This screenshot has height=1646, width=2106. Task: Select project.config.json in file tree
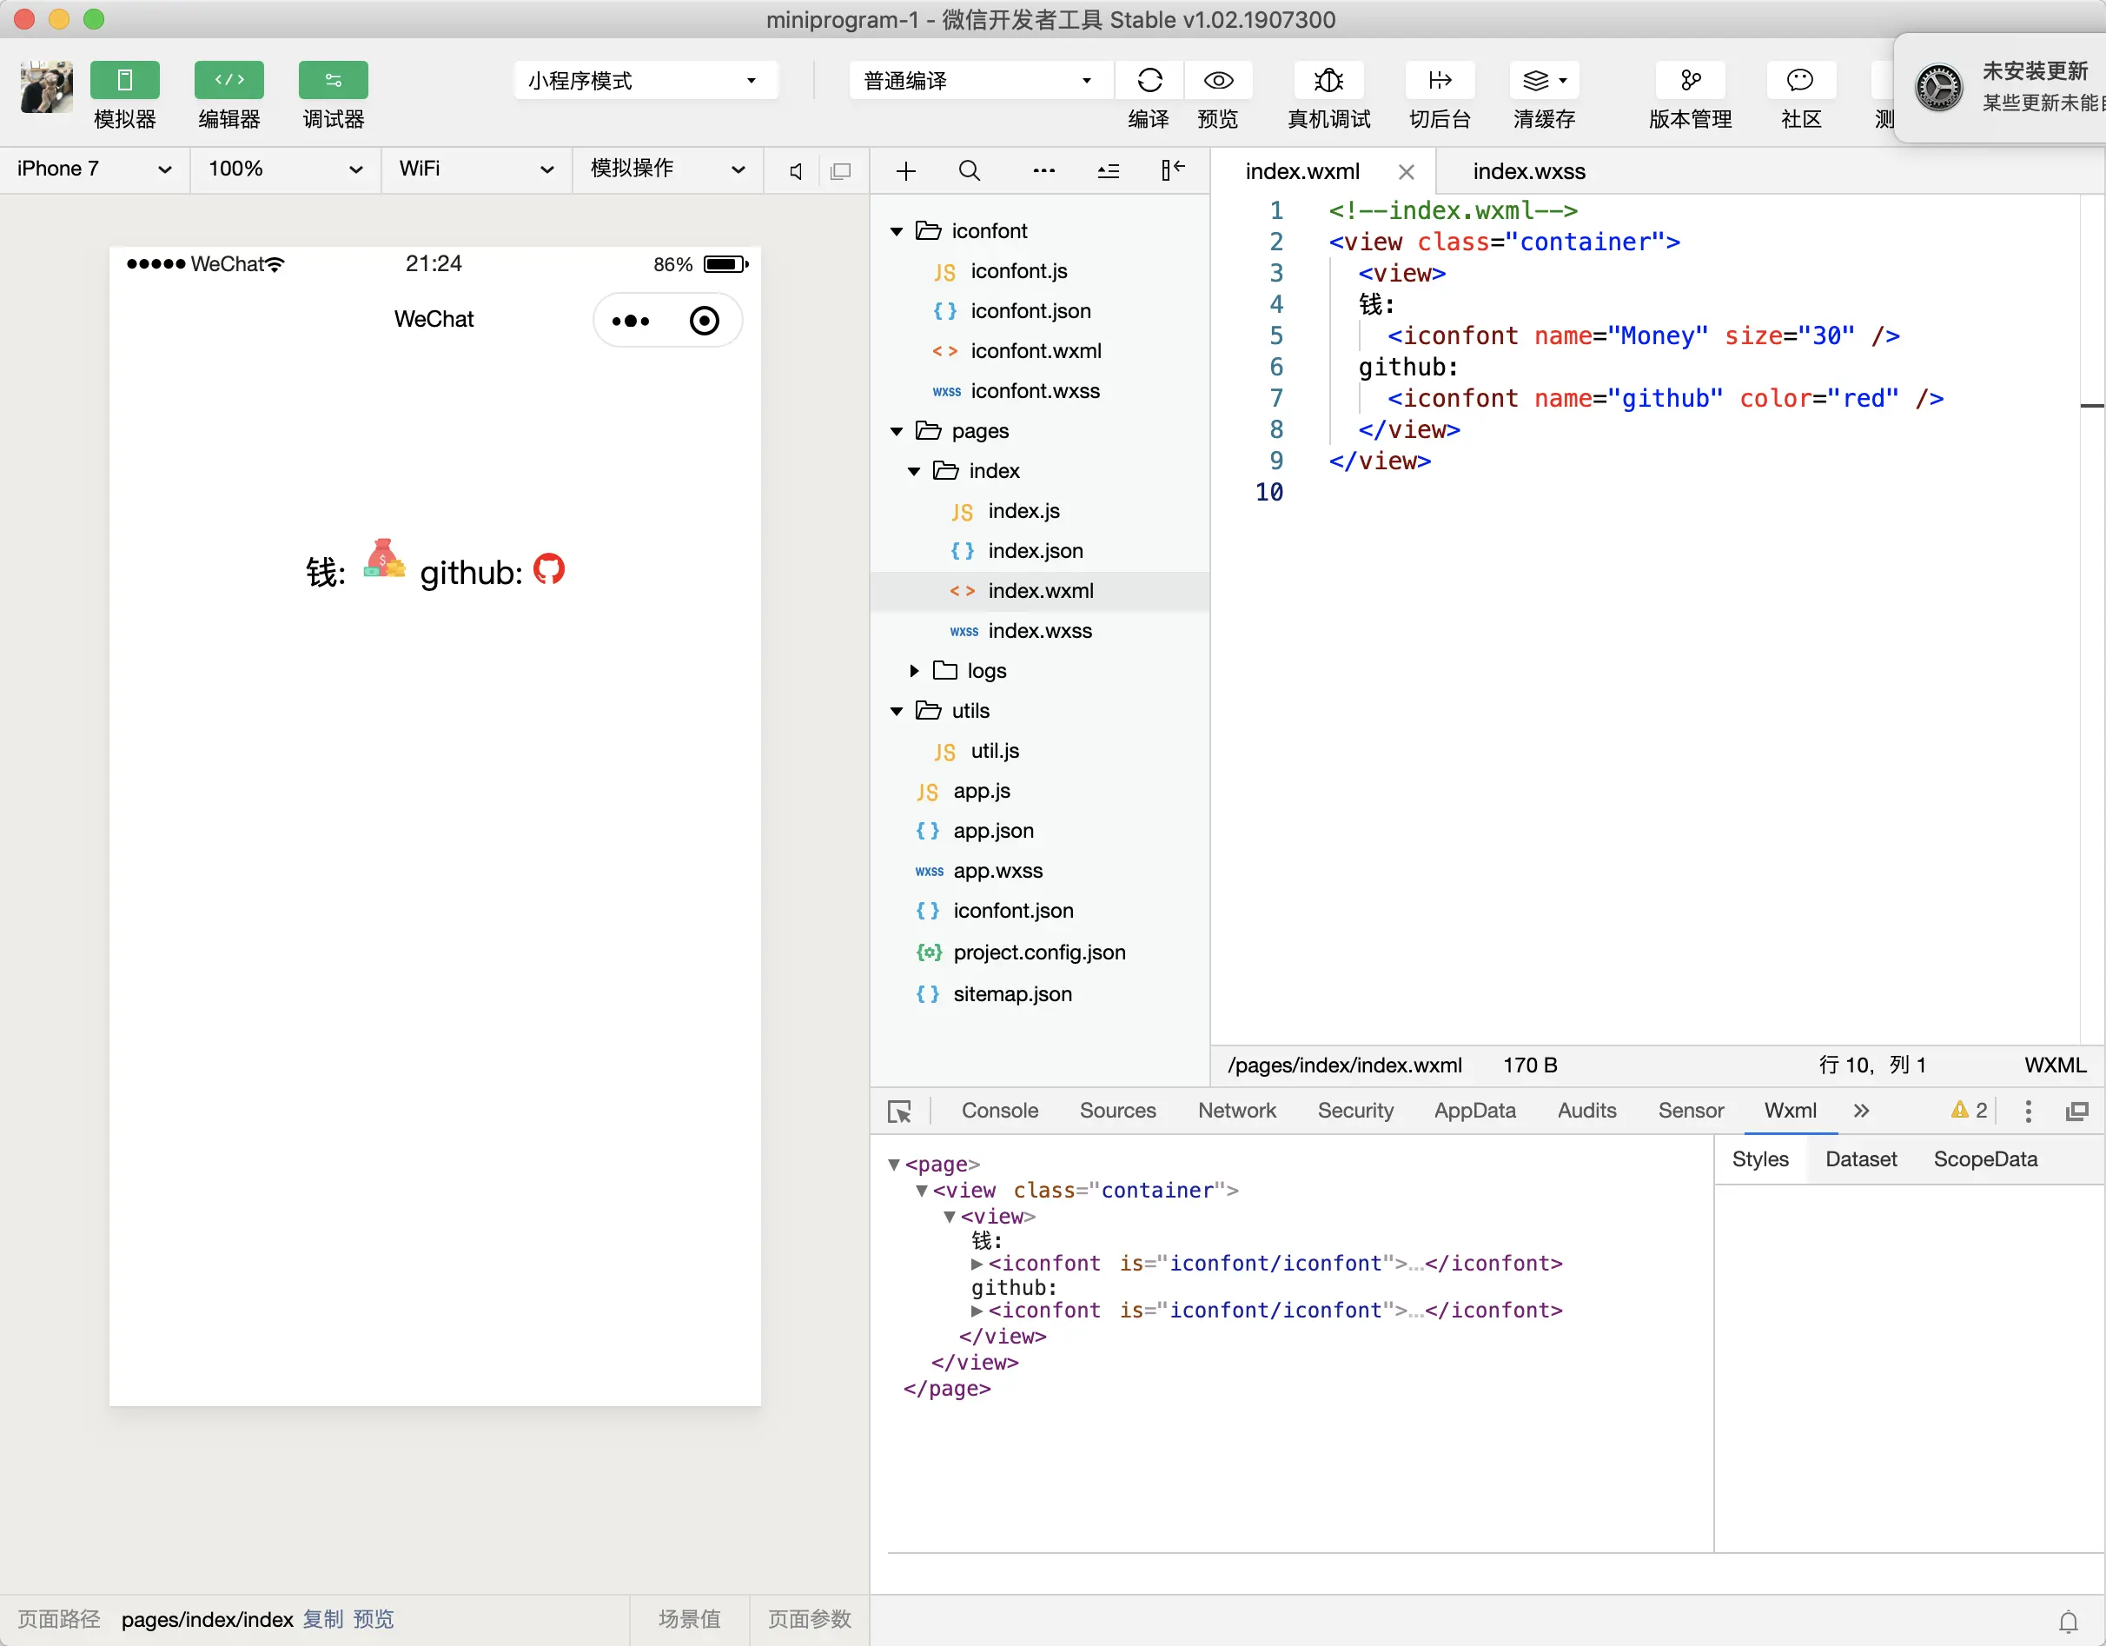[1038, 952]
